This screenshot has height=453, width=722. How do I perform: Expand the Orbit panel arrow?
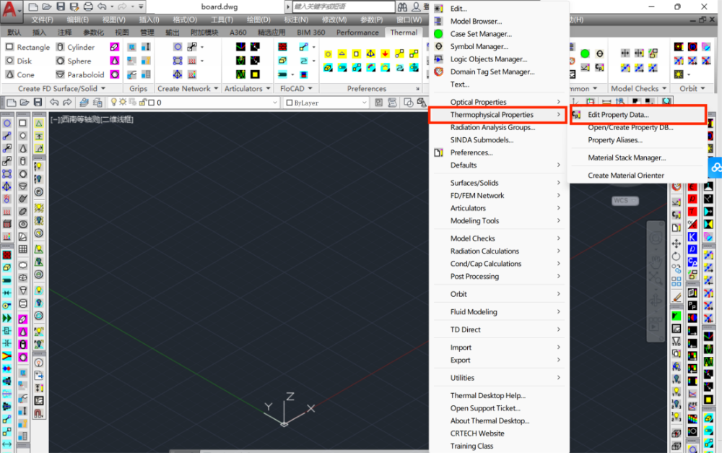tap(703, 88)
